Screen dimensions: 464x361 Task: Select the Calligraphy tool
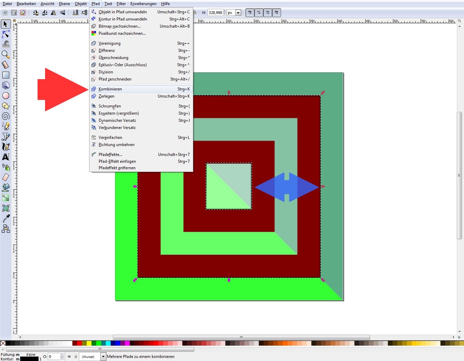pos(5,147)
